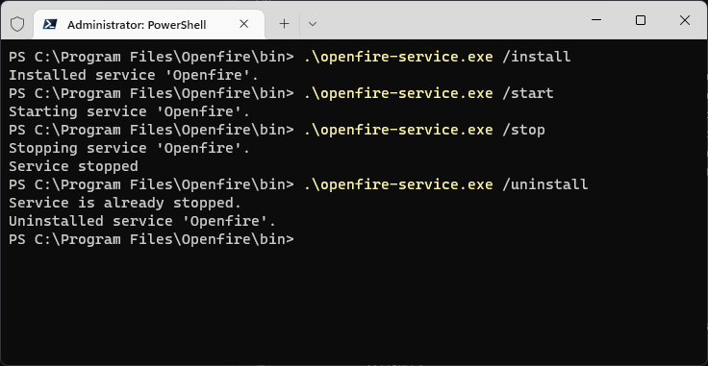The image size is (708, 366).
Task: Close the Administrator: PowerShell tab
Action: 243,24
